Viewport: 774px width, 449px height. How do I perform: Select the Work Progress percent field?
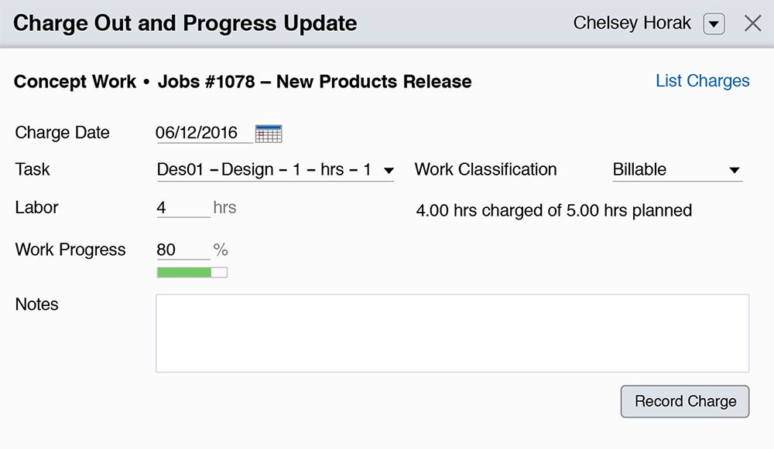(x=183, y=250)
